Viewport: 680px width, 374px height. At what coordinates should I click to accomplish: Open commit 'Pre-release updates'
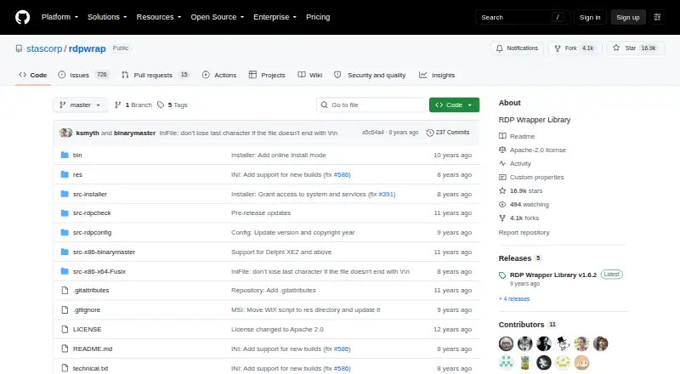pyautogui.click(x=261, y=213)
